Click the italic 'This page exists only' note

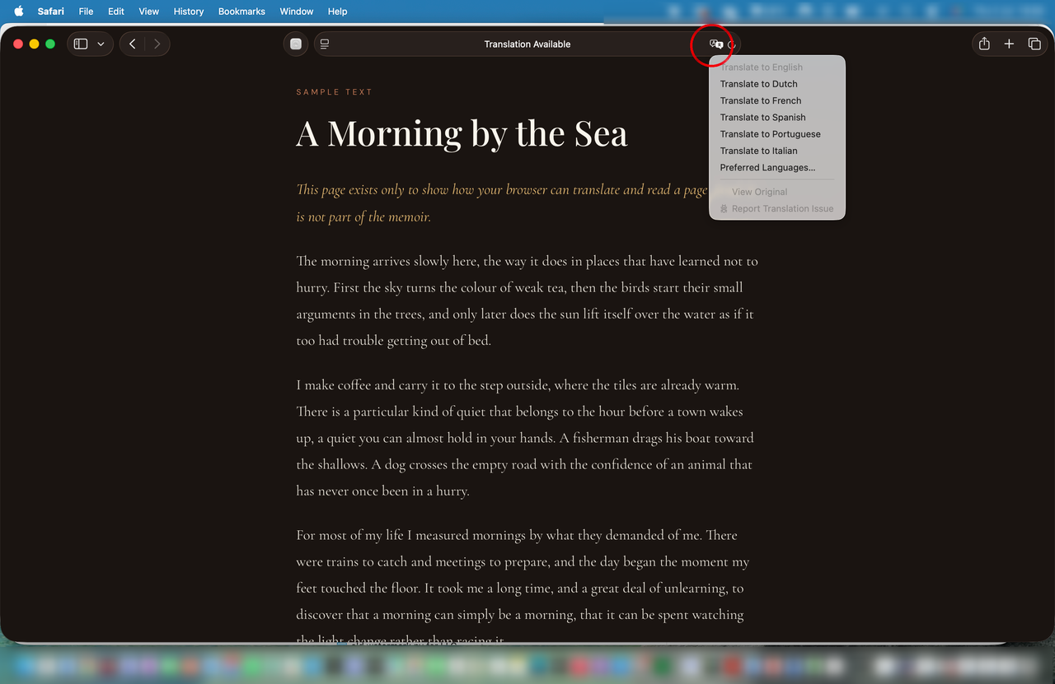pyautogui.click(x=501, y=203)
